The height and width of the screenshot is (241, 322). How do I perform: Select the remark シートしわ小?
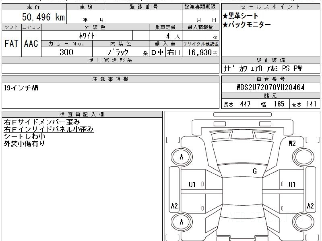coord(24,136)
